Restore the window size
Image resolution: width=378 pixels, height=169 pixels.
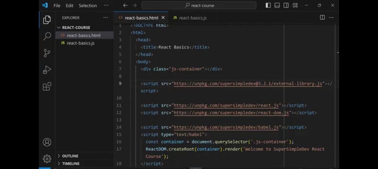[x=319, y=5]
